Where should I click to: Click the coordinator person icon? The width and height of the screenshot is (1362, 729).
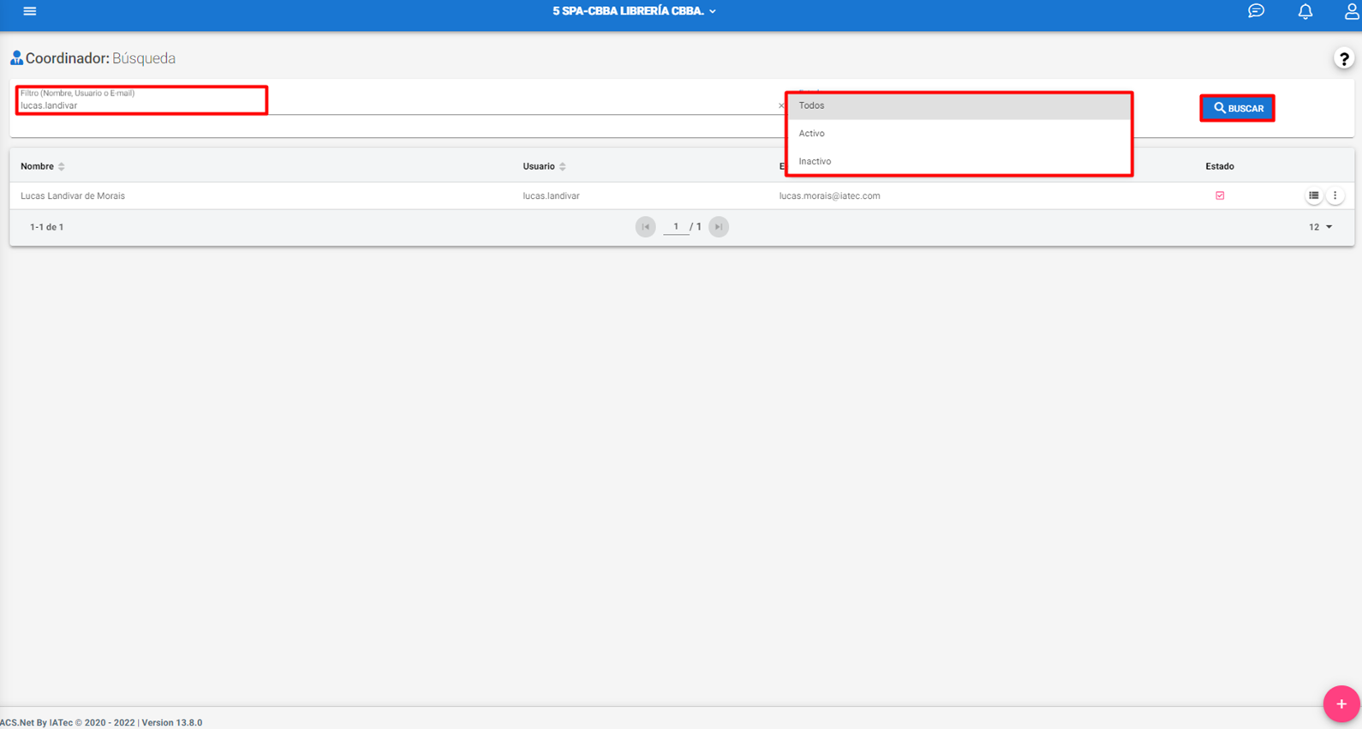[16, 58]
